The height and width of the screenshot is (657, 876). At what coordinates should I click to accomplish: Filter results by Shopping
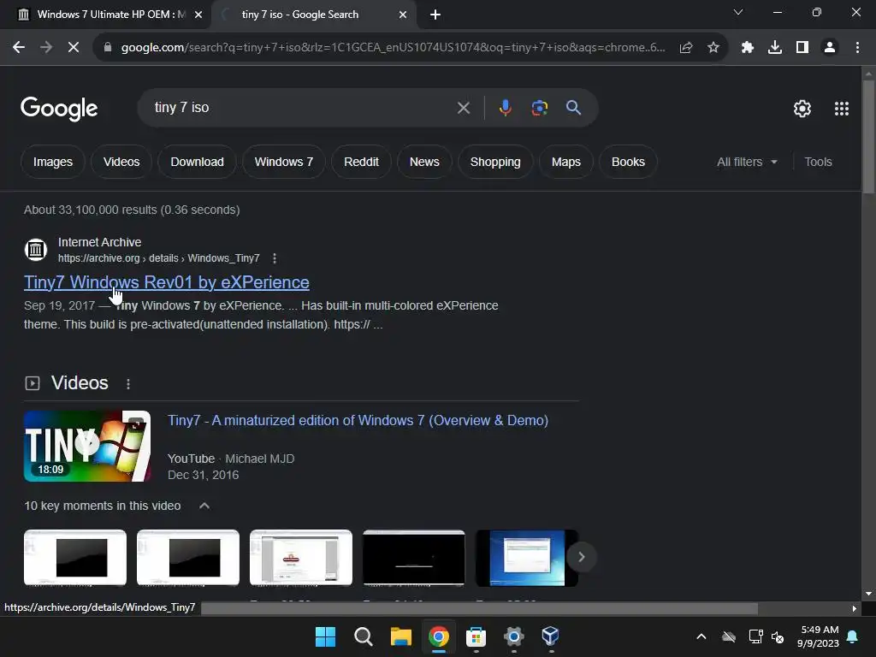point(495,162)
